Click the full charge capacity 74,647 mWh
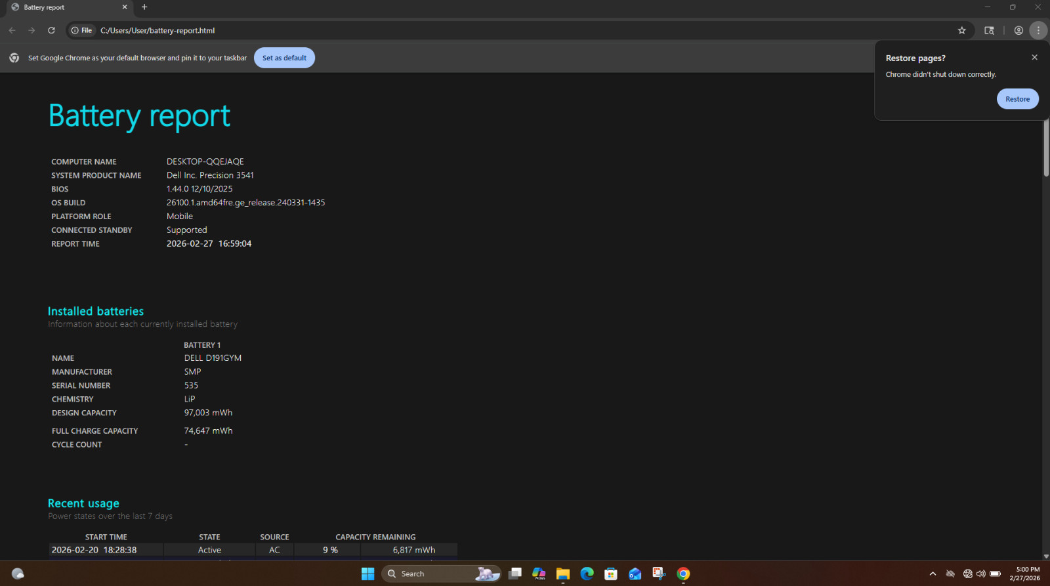This screenshot has width=1050, height=586. point(208,431)
